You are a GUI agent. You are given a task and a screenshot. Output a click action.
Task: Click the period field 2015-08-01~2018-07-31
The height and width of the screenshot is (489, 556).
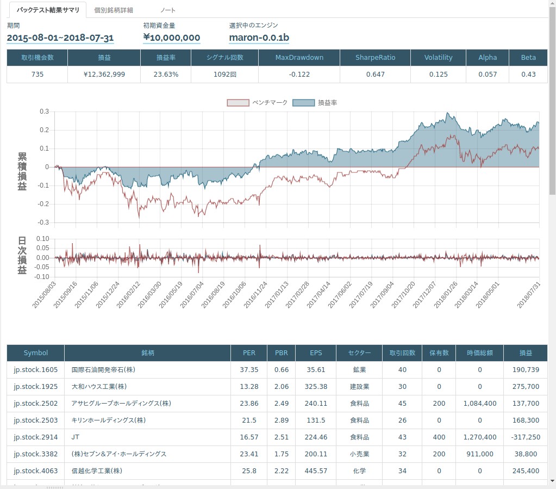pos(60,38)
